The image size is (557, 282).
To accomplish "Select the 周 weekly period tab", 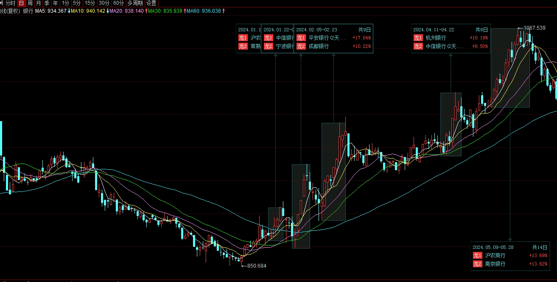I will pos(30,3).
